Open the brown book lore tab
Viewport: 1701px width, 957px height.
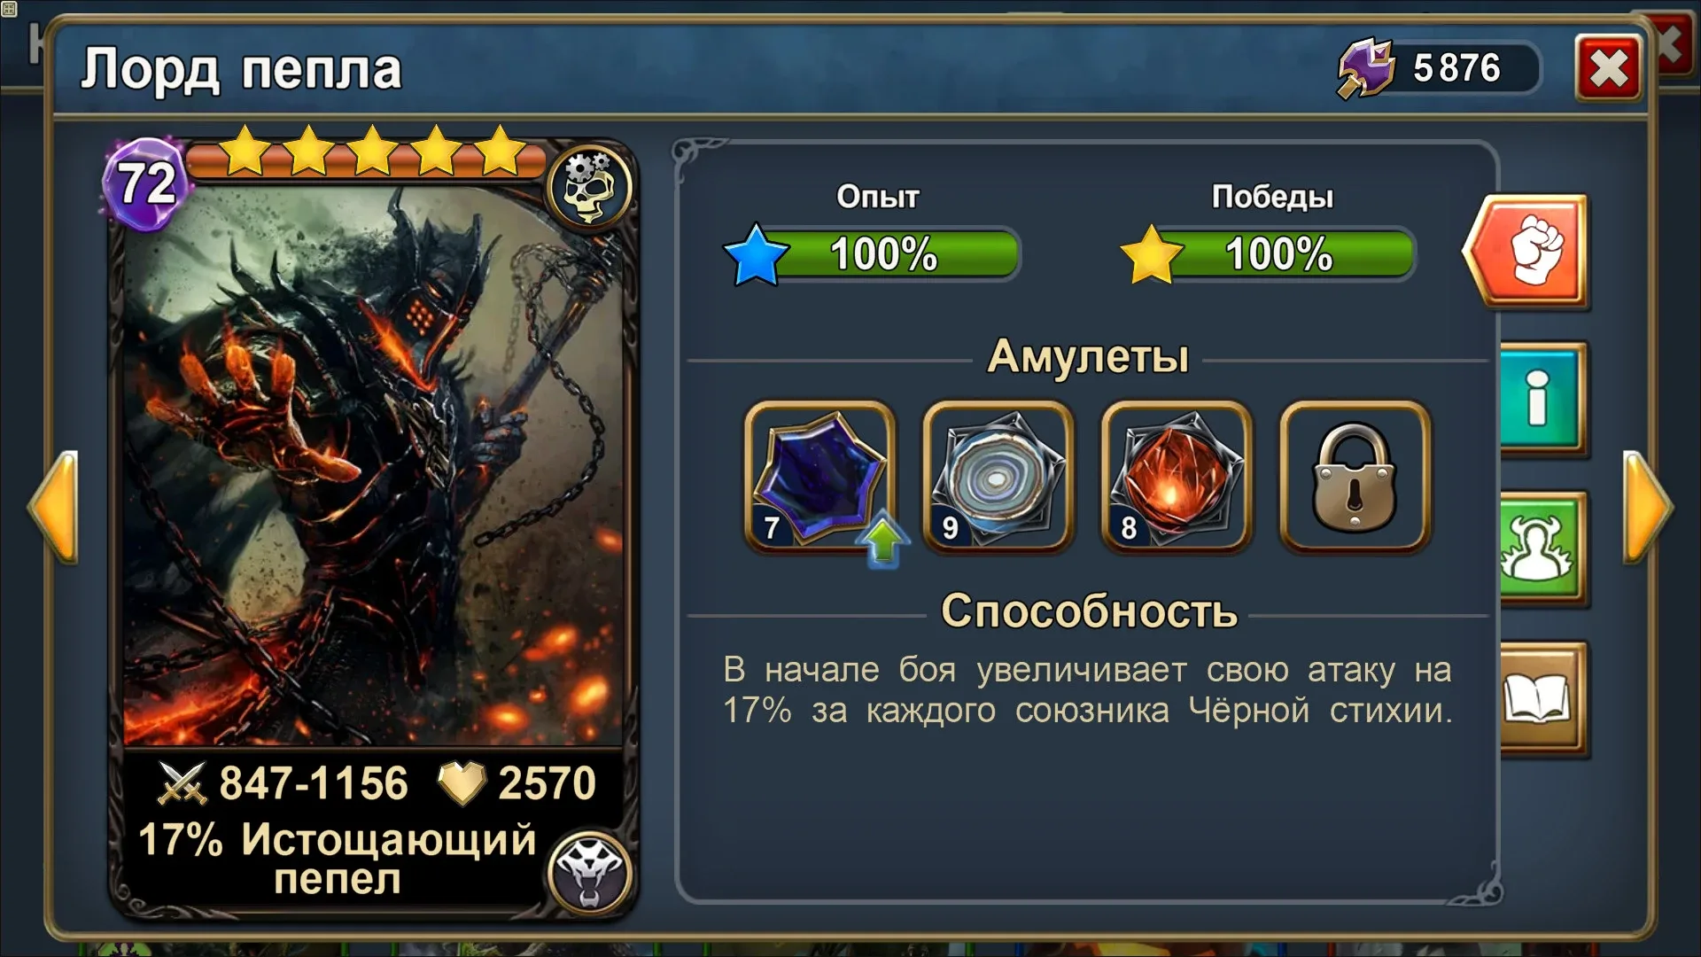tap(1542, 699)
